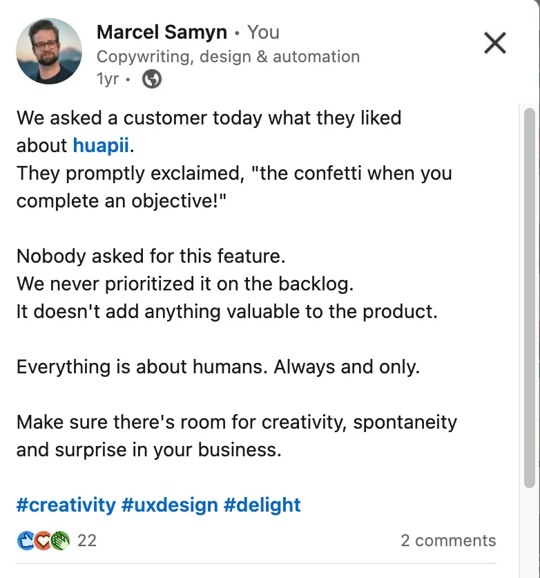Open Marcel Samyn's profile via his name
The image size is (540, 578).
tap(162, 32)
